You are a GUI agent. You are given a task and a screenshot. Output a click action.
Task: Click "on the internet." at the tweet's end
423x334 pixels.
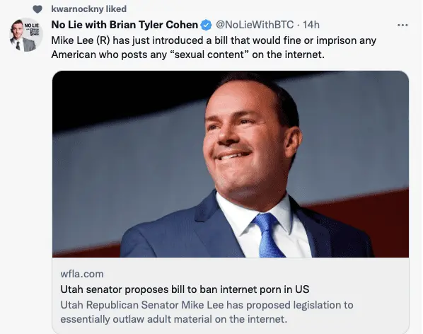point(289,54)
